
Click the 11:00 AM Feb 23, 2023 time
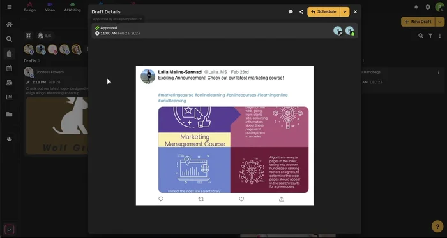(120, 33)
